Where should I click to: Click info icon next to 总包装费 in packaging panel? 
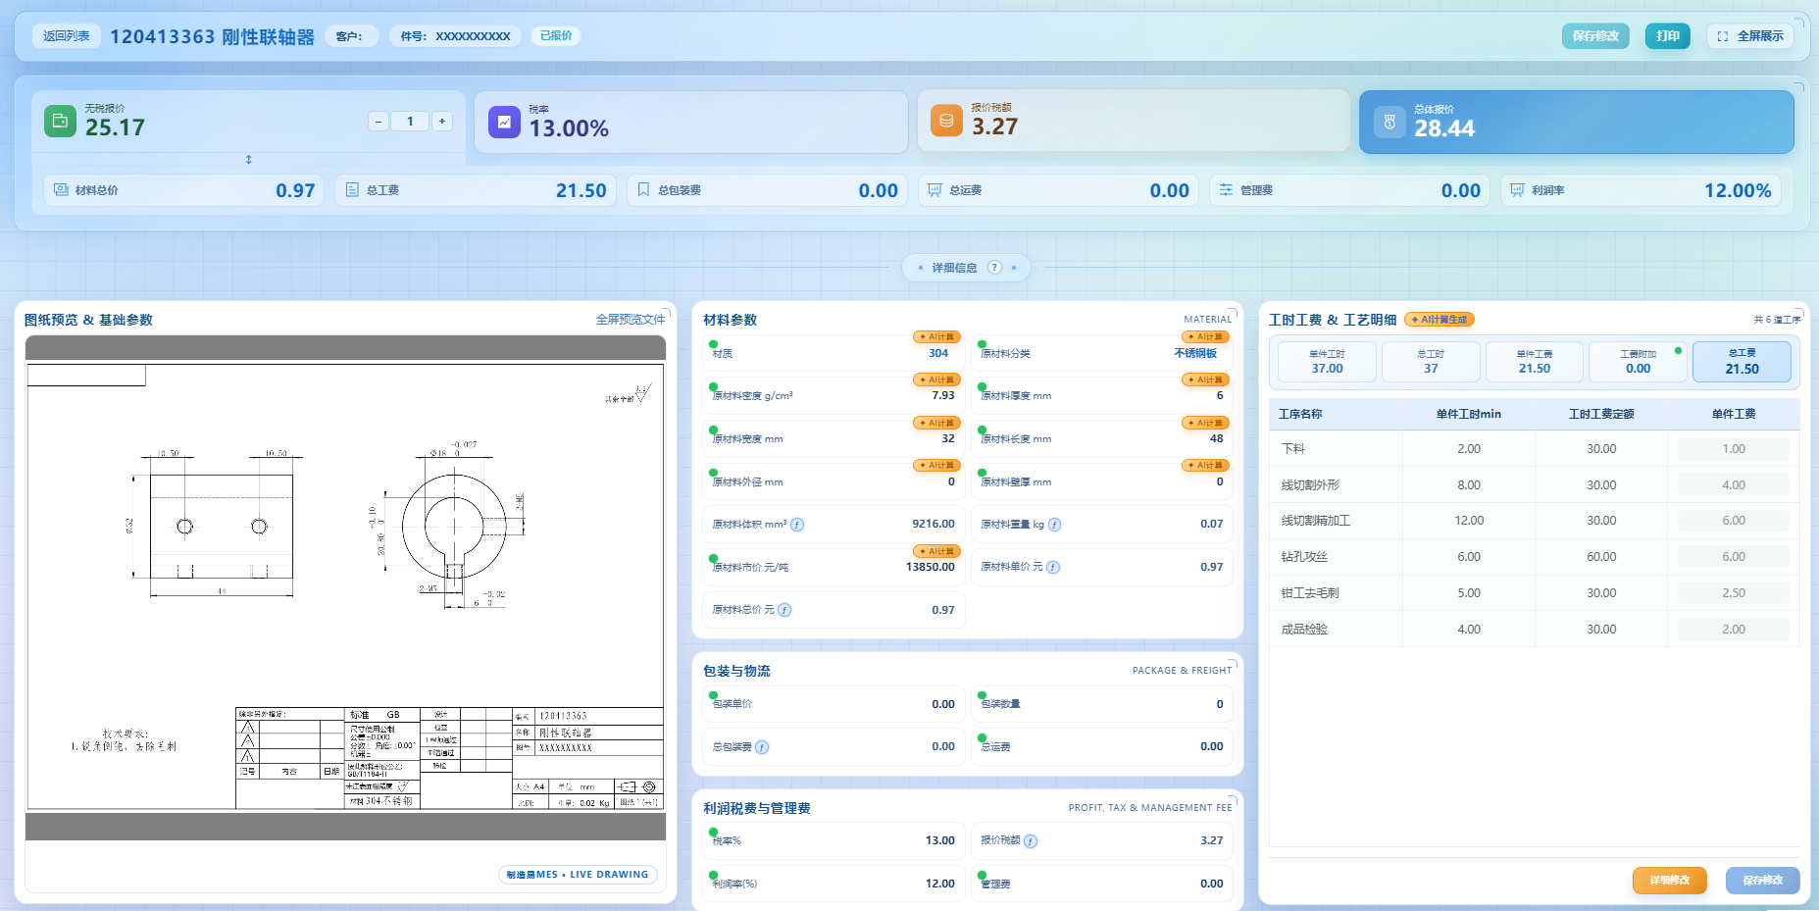[x=762, y=747]
